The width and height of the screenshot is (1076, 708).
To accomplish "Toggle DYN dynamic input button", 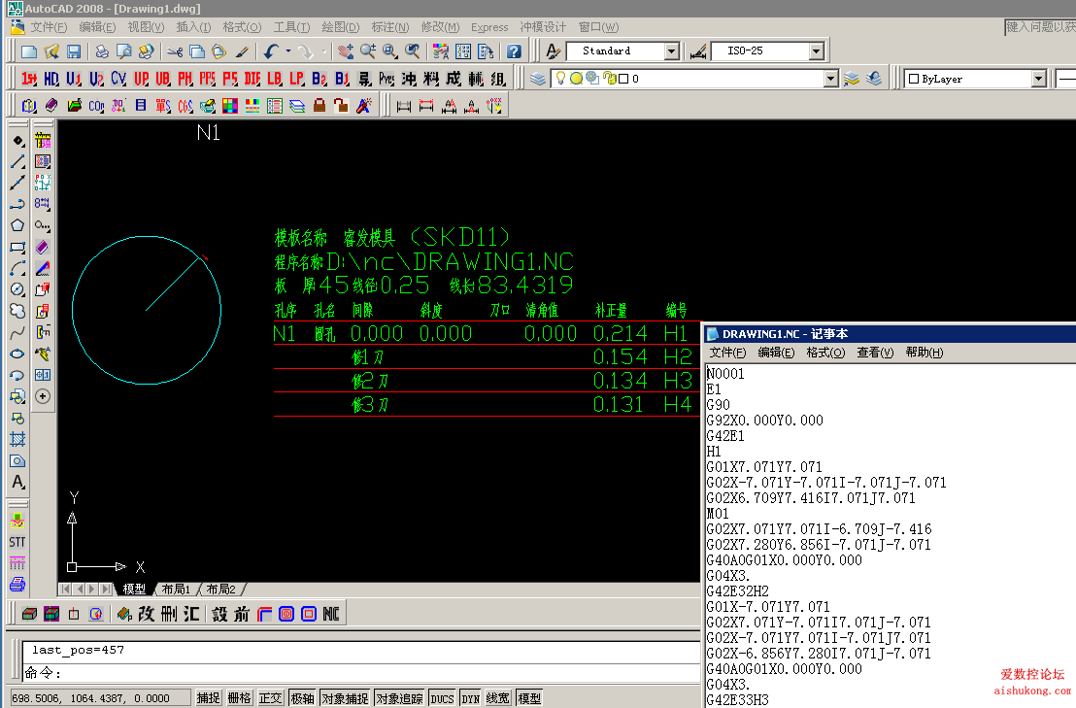I will [x=470, y=697].
